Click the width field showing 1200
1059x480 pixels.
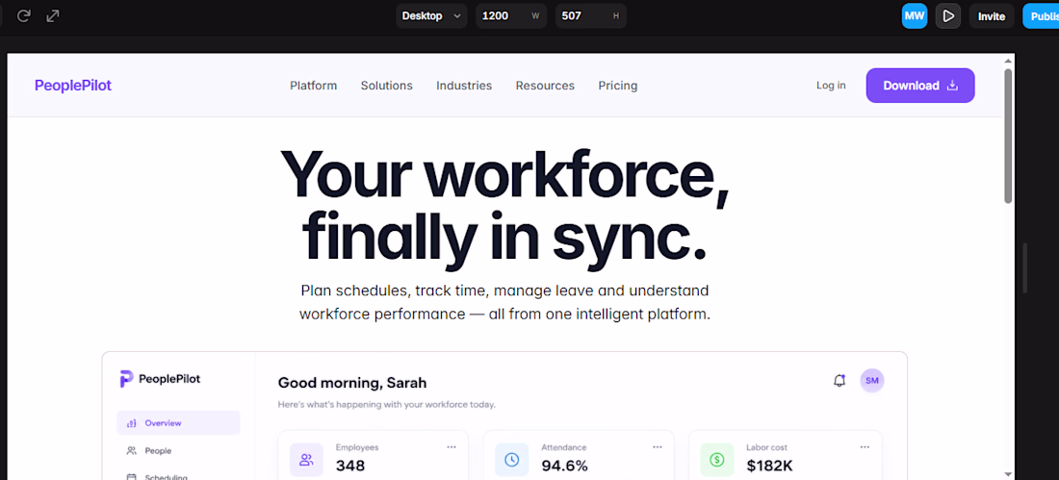point(510,15)
